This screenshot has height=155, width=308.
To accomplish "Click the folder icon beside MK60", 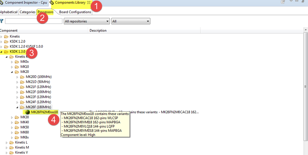I will pyautogui.click(x=17, y=132).
